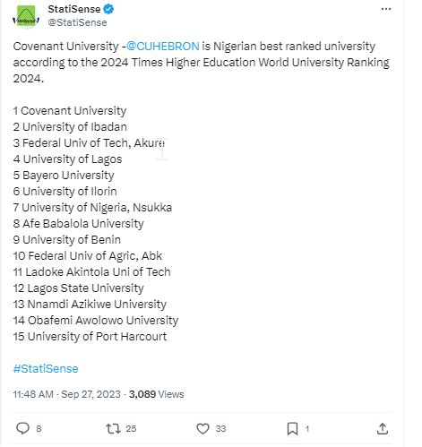
Task: Click the like count of 33
Action: (x=220, y=429)
